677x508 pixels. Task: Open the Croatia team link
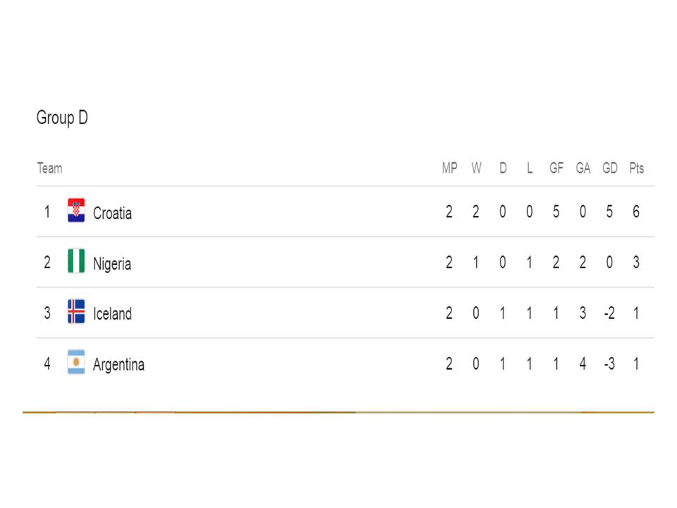pyautogui.click(x=112, y=213)
